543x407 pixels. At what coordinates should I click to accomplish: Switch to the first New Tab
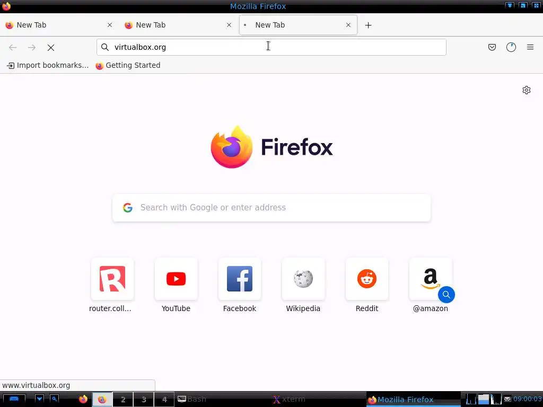(x=59, y=25)
